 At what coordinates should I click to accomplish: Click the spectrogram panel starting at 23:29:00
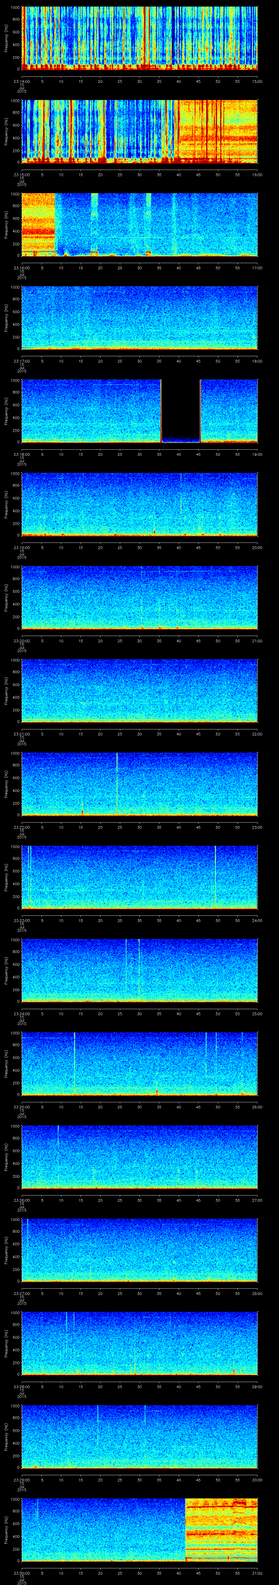140,1436
